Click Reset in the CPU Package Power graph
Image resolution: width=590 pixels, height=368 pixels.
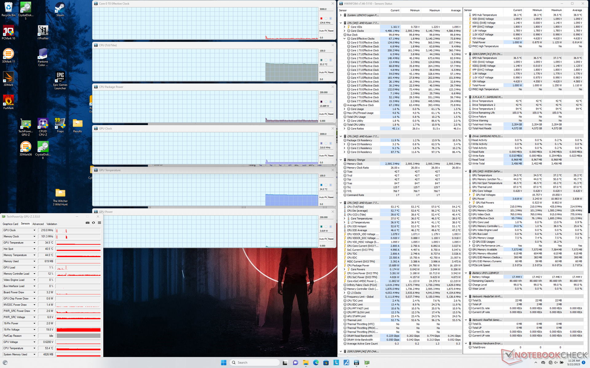[331, 114]
